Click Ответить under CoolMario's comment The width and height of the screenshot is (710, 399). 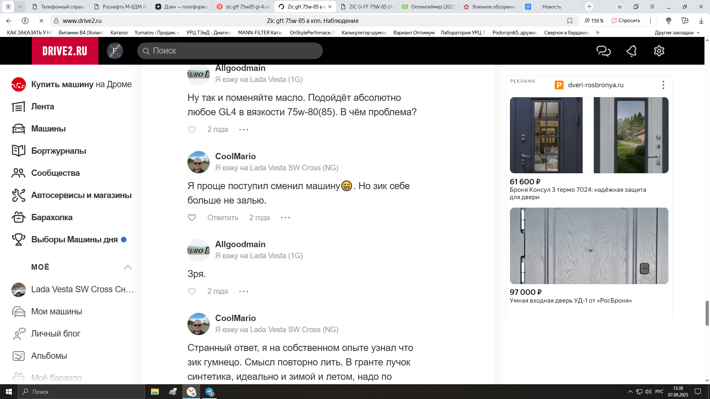pos(223,218)
